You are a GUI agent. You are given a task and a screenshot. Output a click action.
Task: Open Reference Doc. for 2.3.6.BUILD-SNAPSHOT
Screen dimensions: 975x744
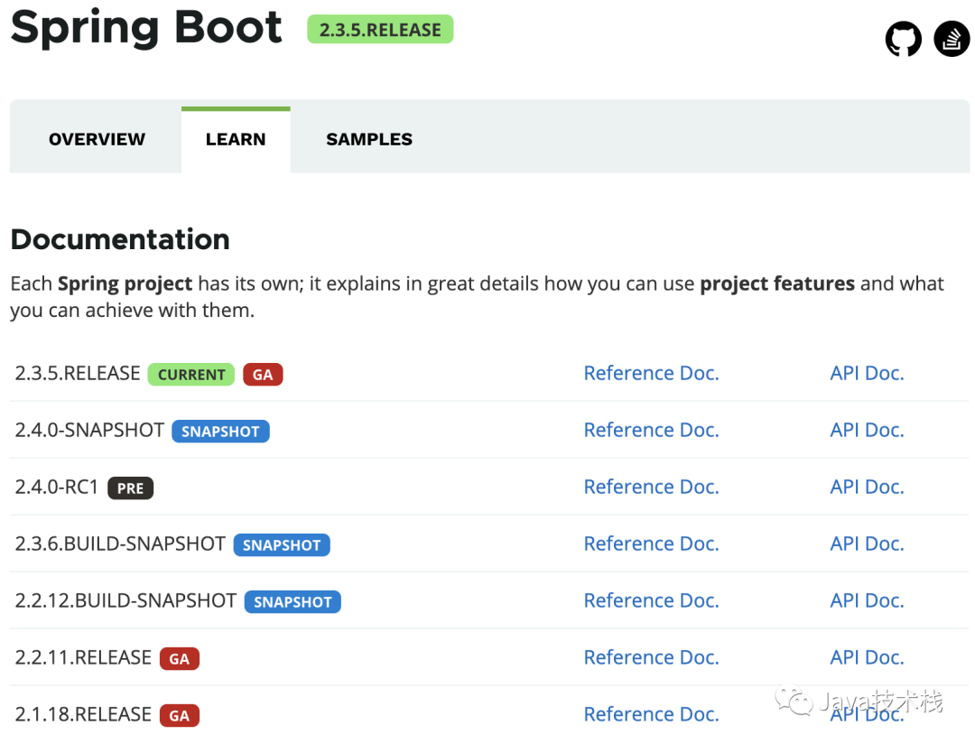click(x=651, y=544)
